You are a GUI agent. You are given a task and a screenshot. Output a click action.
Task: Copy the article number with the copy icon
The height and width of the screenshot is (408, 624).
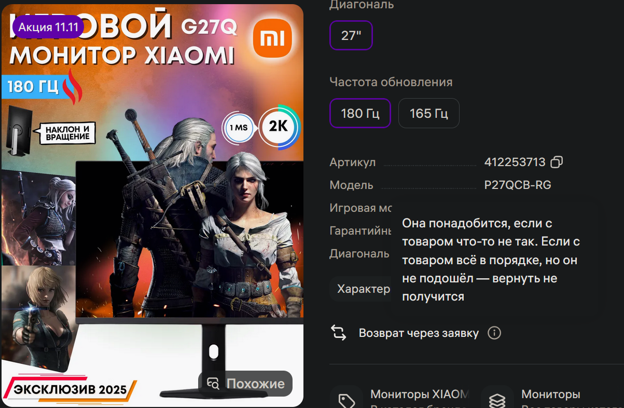click(x=557, y=162)
